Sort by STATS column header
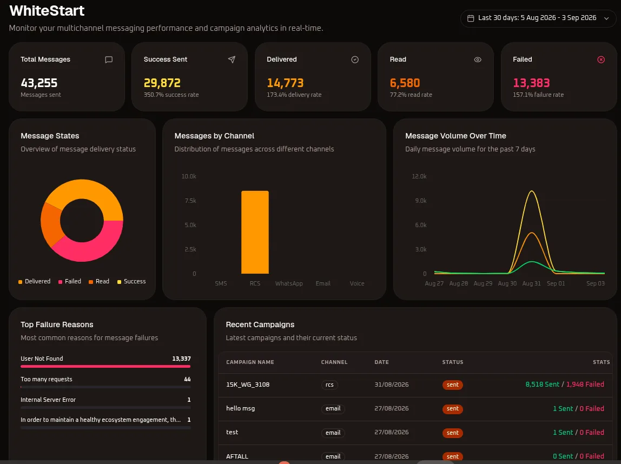 [601, 362]
